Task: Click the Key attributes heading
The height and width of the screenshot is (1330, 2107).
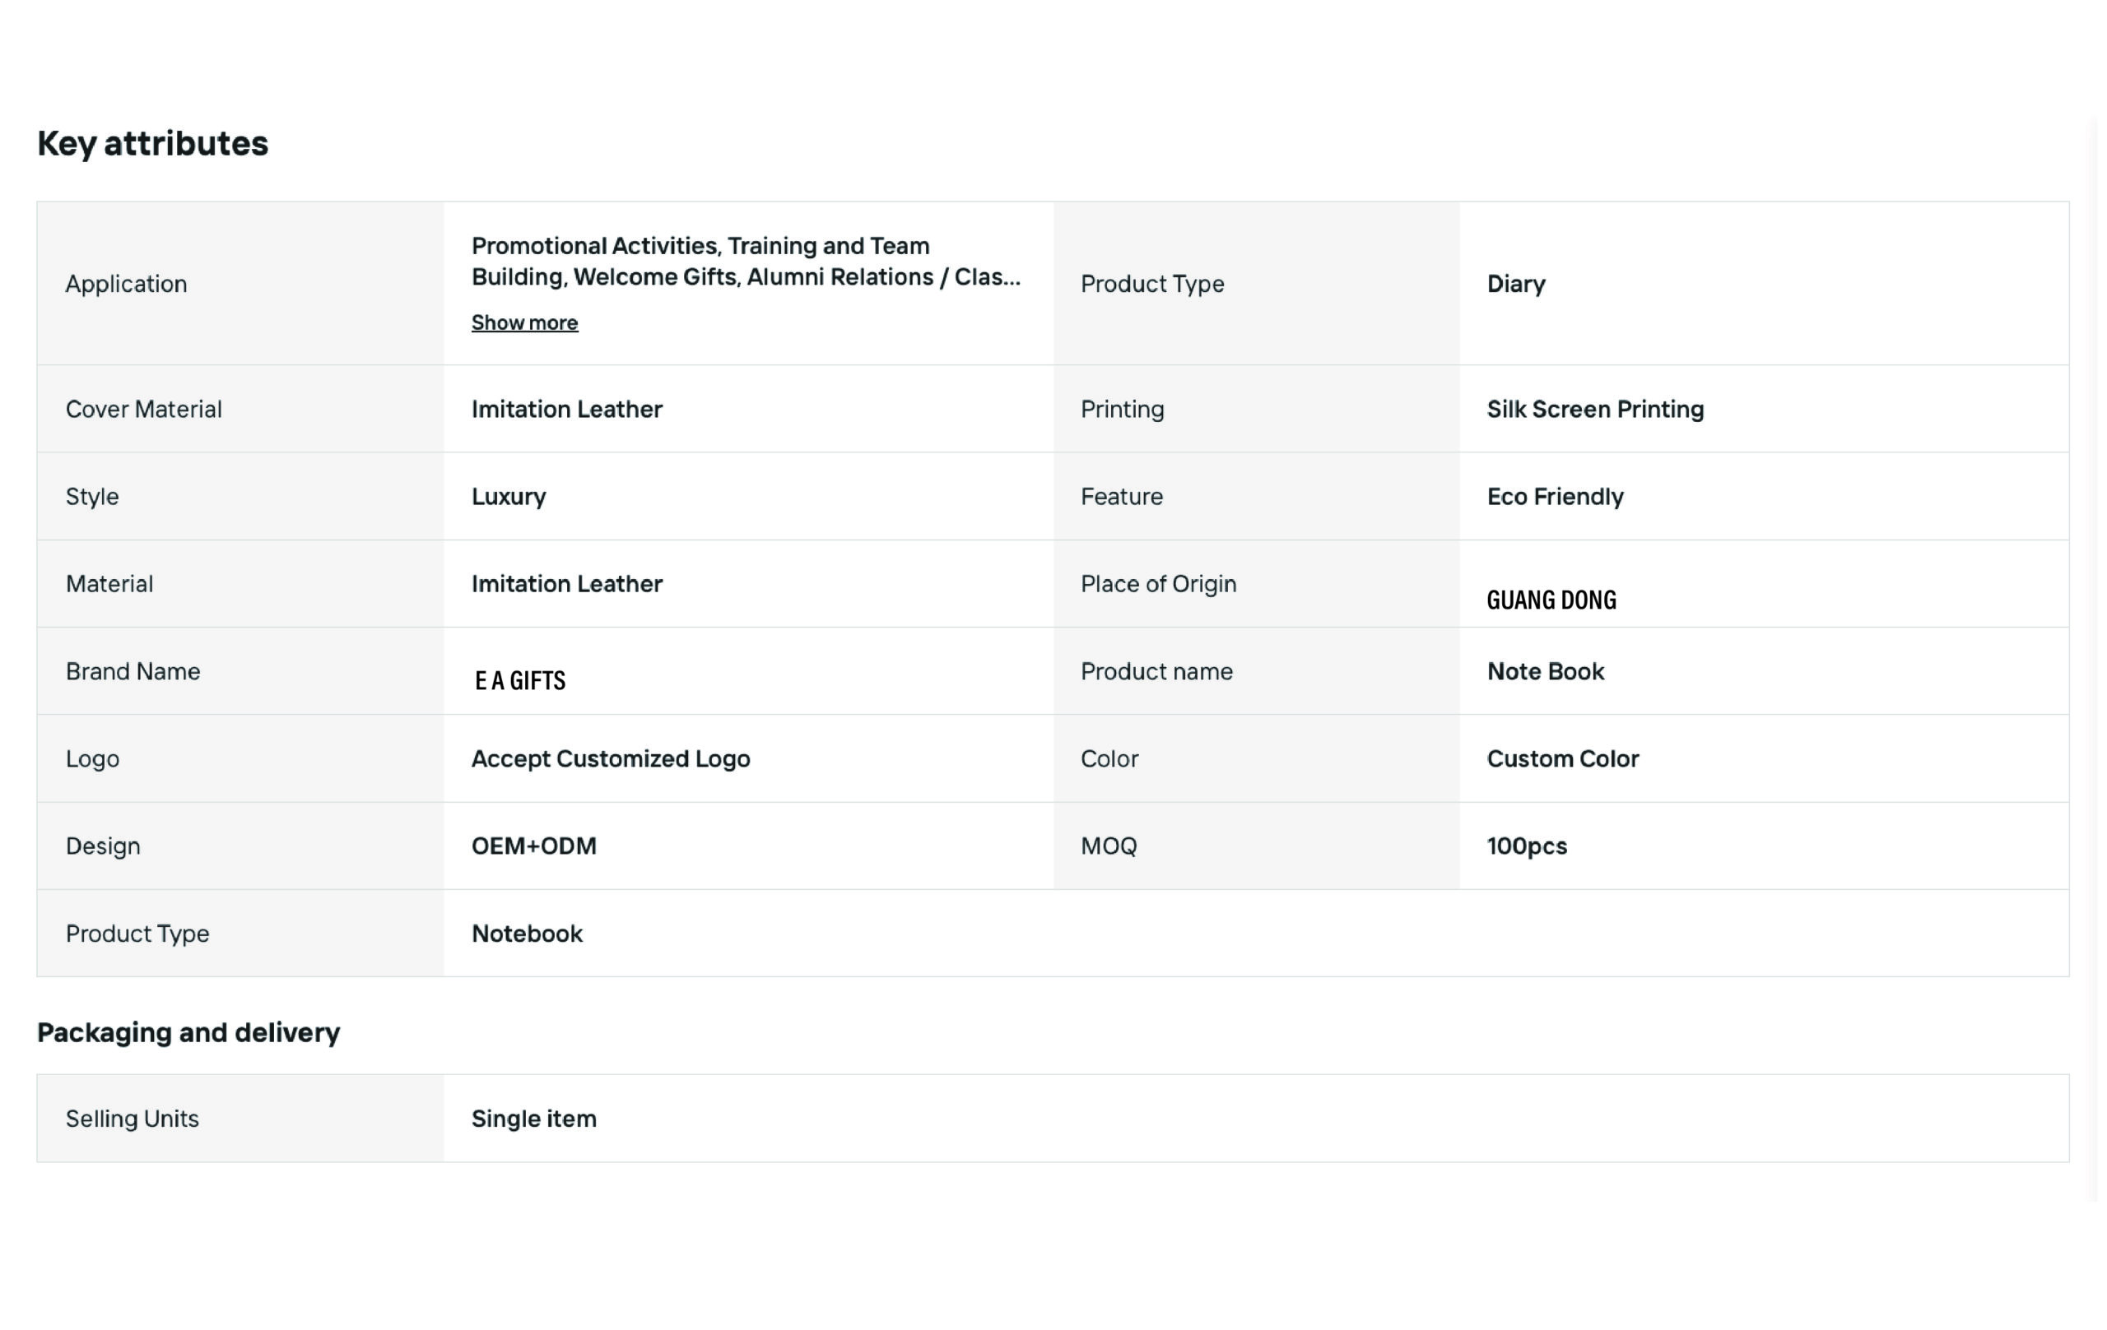Action: [x=152, y=143]
